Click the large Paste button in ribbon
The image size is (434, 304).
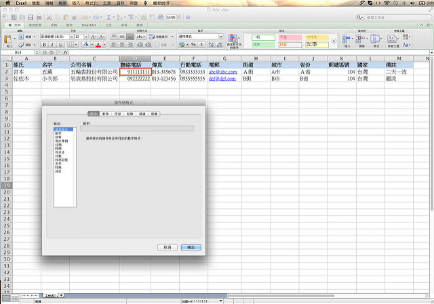[8, 40]
